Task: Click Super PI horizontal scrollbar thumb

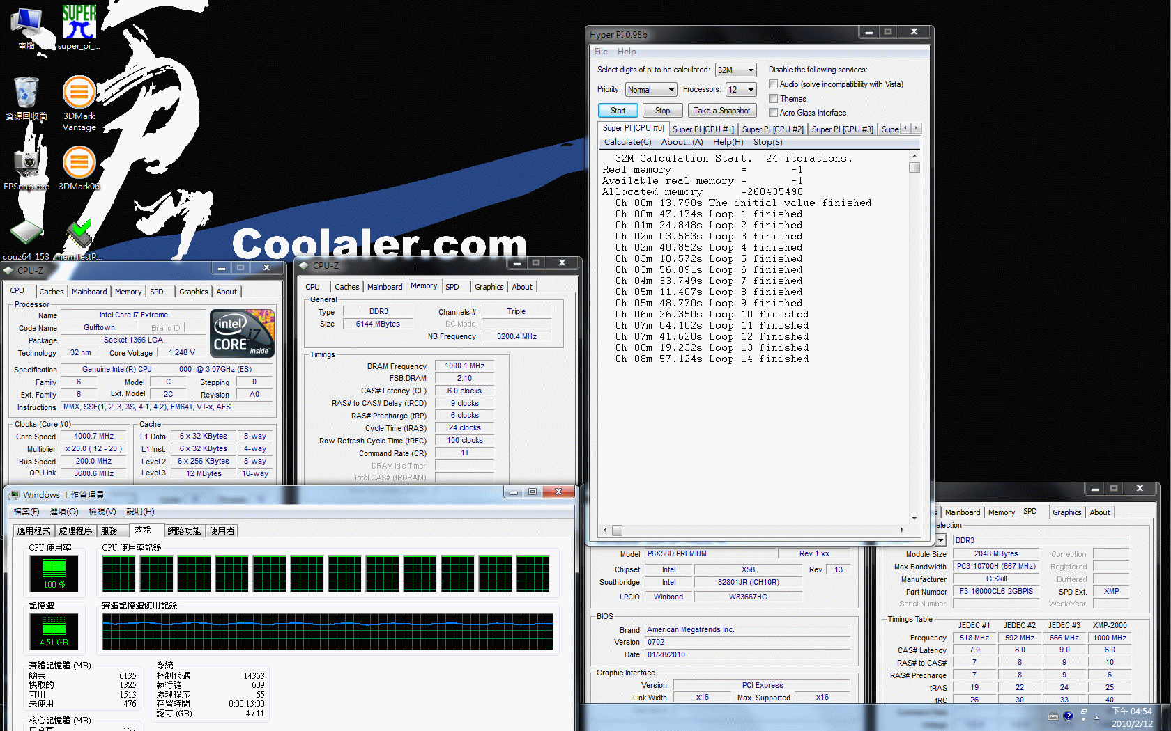Action: point(617,530)
